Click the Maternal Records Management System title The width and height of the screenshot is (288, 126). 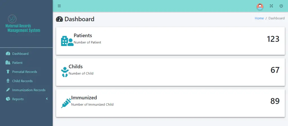(23, 28)
